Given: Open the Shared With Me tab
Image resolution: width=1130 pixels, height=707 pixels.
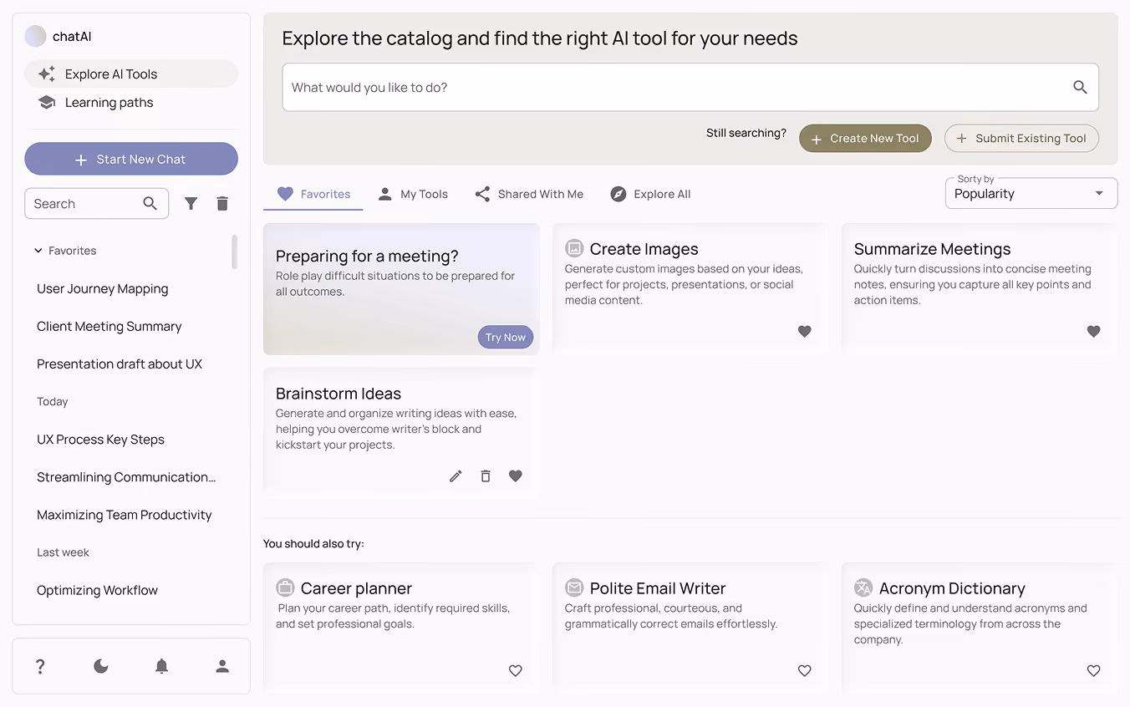Looking at the screenshot, I should pyautogui.click(x=529, y=194).
